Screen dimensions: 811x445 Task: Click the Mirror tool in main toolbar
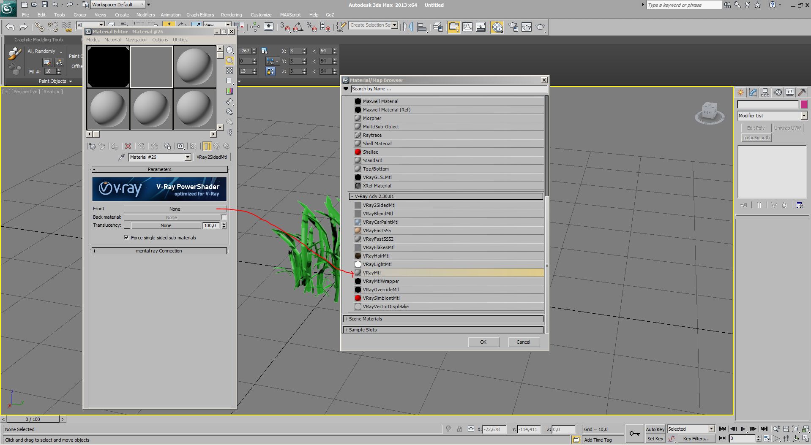(x=408, y=27)
